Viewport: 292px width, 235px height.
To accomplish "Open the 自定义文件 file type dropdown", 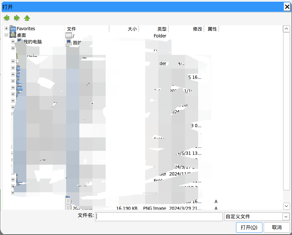I will [x=286, y=217].
